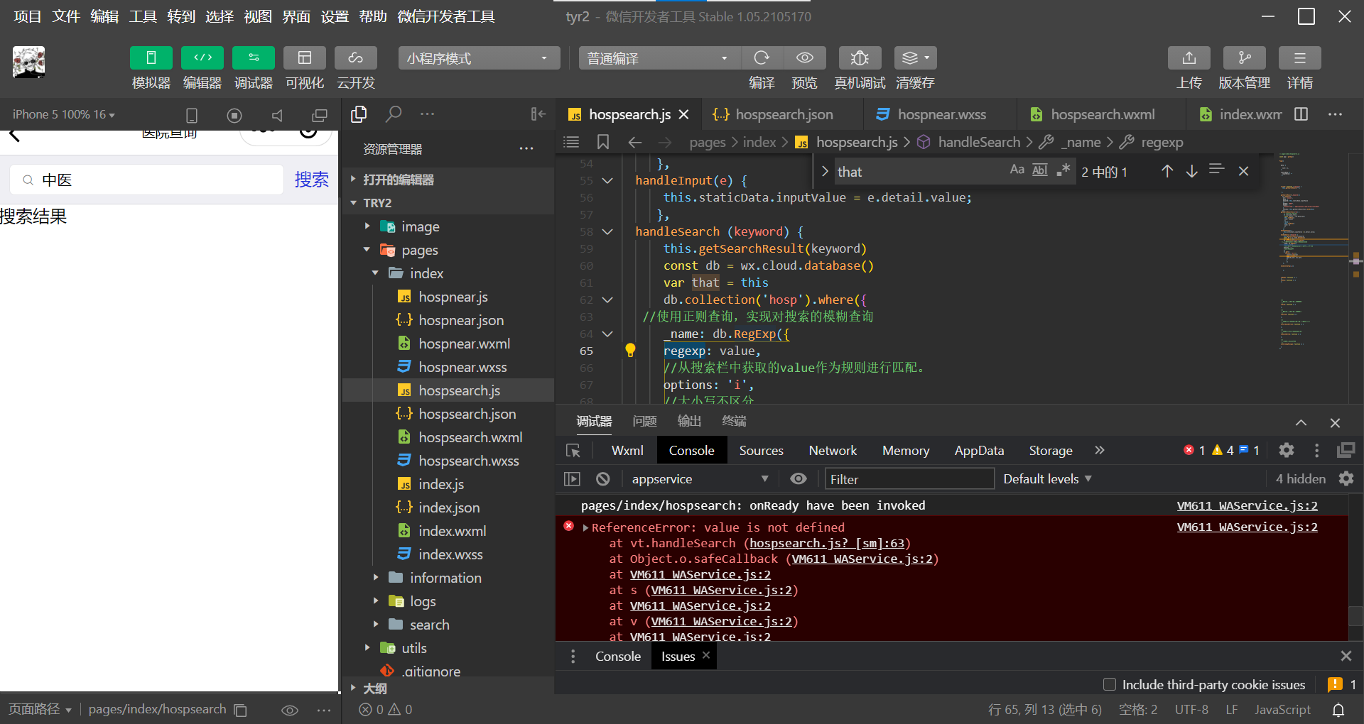
Task: Click the preview (预览) eye icon
Action: click(805, 58)
